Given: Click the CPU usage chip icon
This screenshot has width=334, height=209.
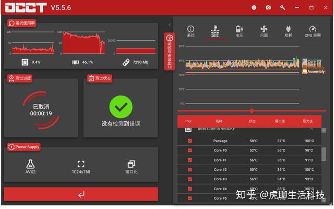Looking at the screenshot, I should point(25,62).
